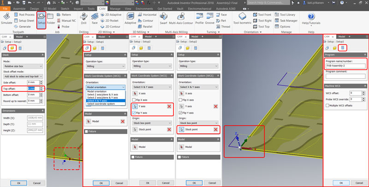Switch to the Assemble ribbon tab

tap(19, 8)
